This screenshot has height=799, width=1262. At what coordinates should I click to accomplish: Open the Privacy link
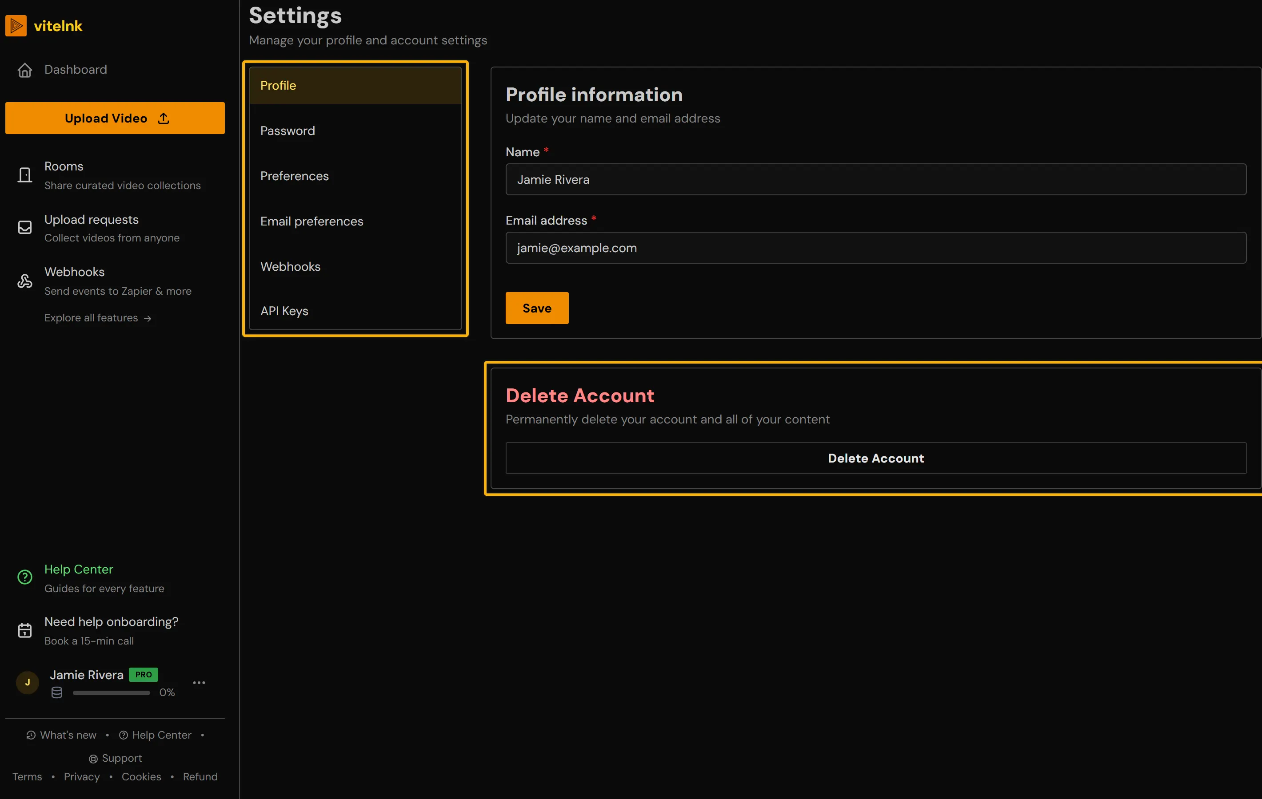[x=82, y=776]
